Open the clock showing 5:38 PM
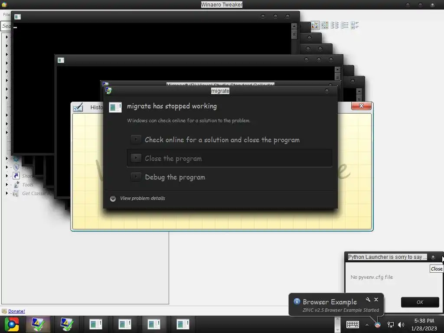The height and width of the screenshot is (333, 444). click(x=424, y=324)
